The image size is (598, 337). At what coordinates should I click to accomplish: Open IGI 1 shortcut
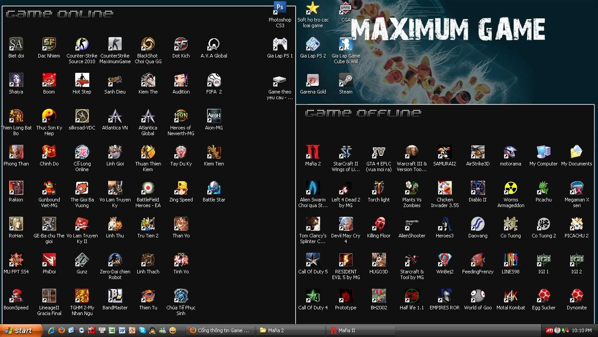[543, 260]
